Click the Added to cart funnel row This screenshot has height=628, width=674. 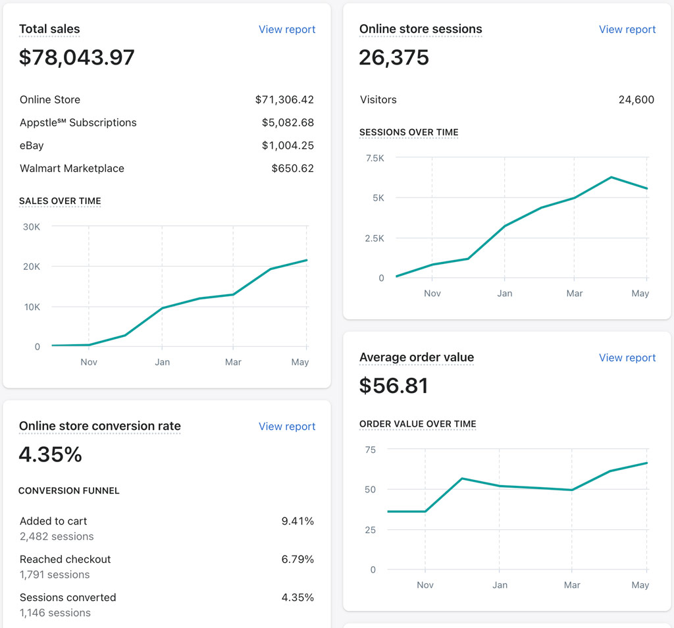click(167, 529)
